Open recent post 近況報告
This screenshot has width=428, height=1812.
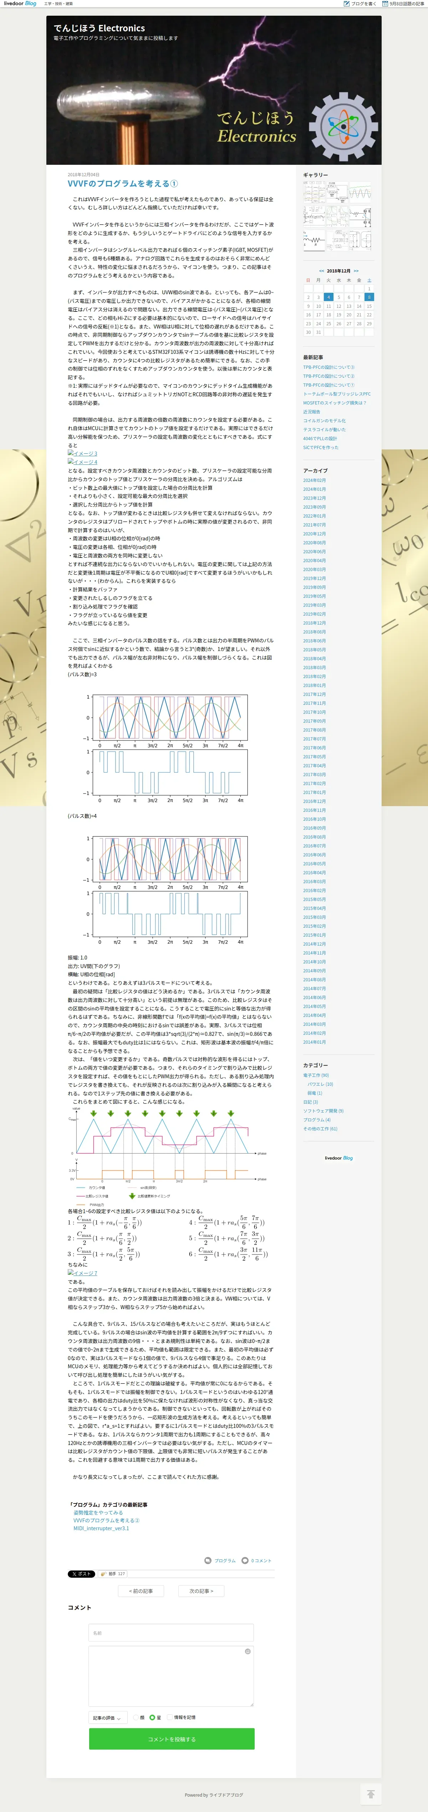point(311,412)
